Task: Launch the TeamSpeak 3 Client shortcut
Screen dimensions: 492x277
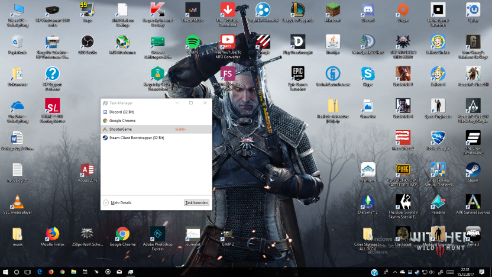Action: (x=368, y=42)
